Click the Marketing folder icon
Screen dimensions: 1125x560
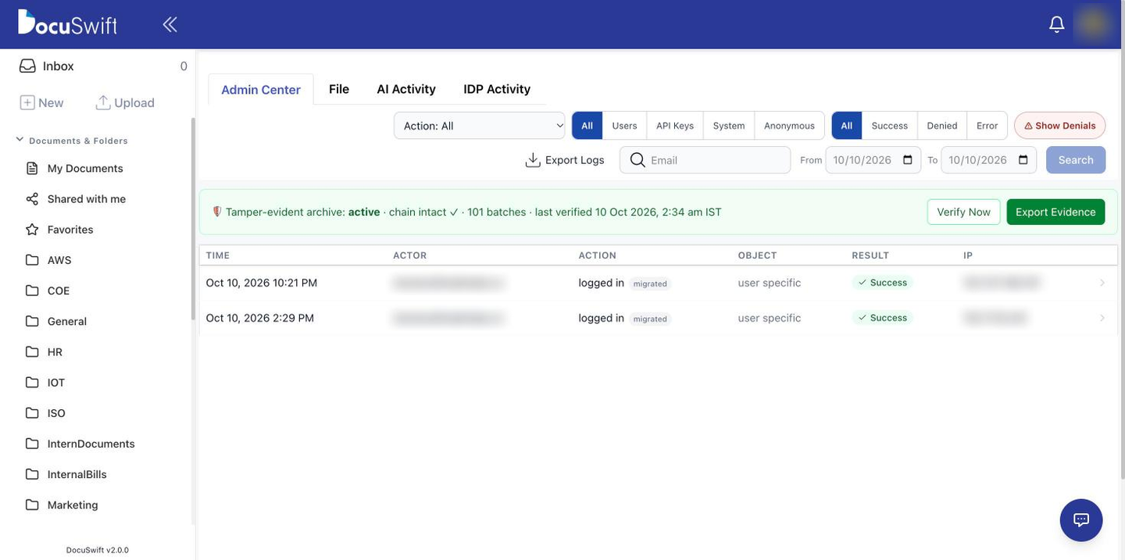tap(32, 505)
